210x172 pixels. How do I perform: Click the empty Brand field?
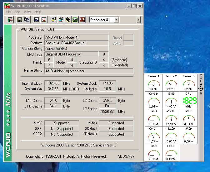click(128, 37)
